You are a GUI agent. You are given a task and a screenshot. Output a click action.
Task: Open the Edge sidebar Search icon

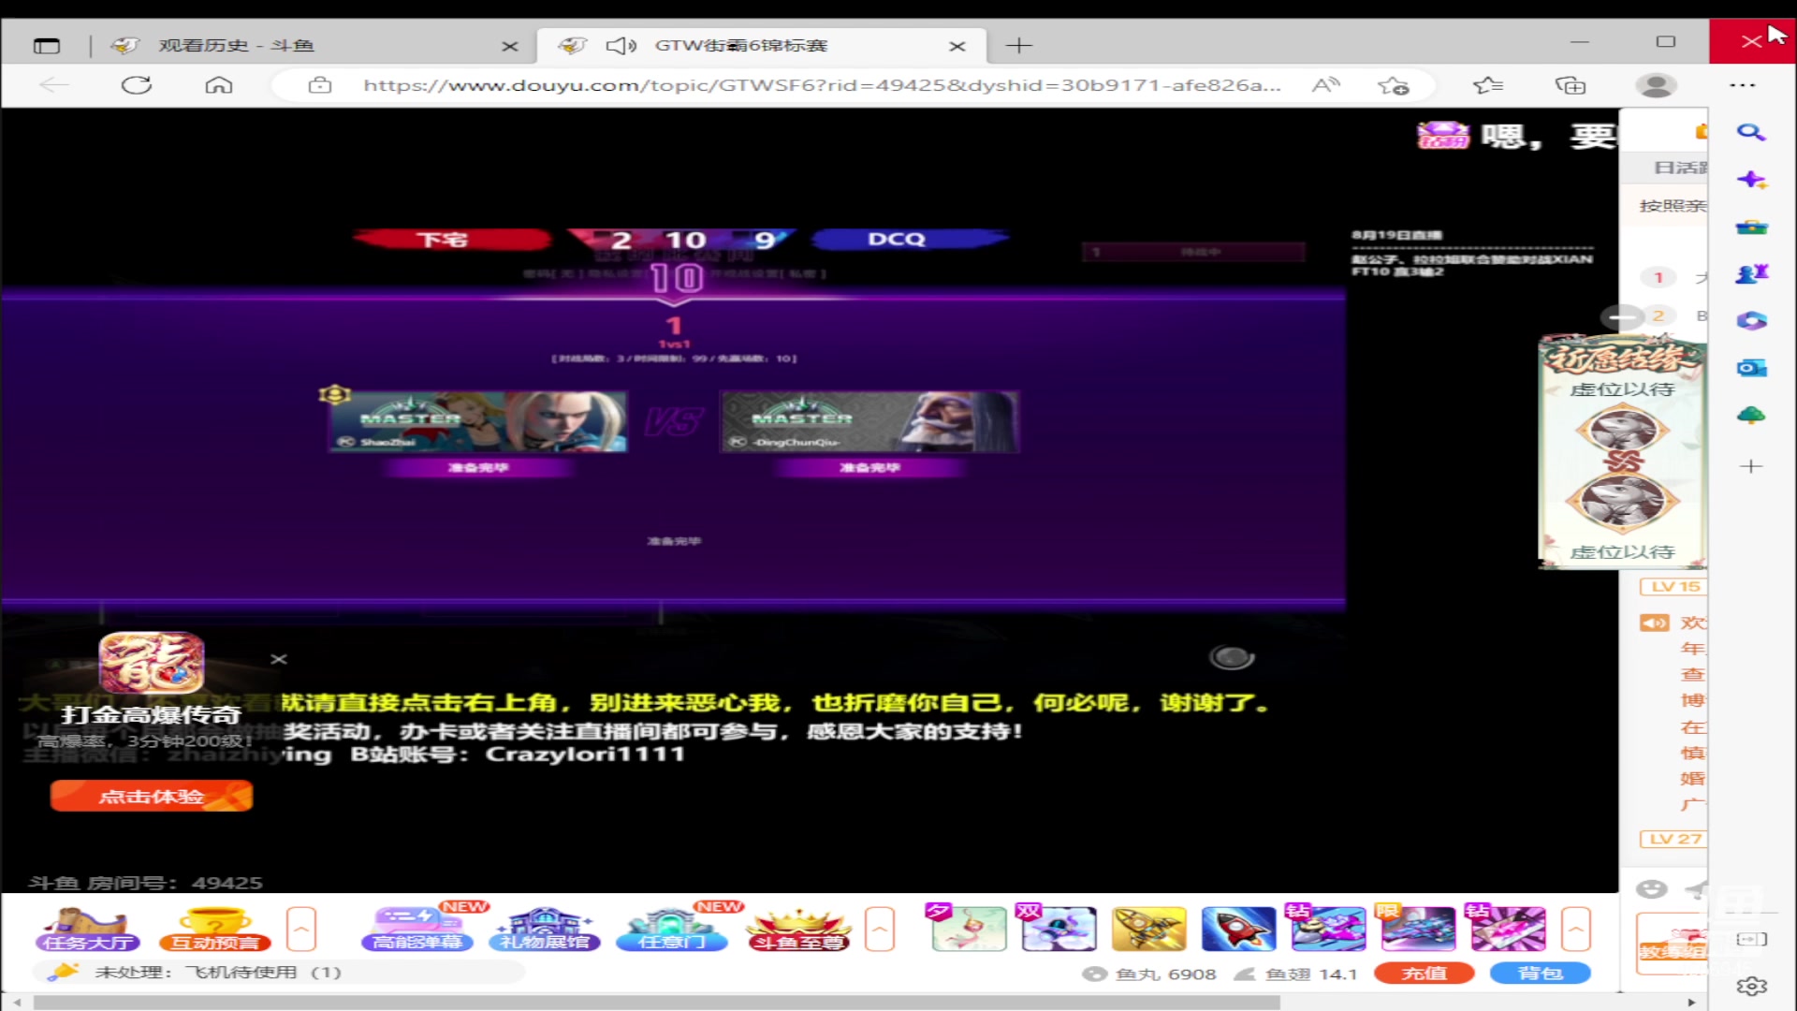coord(1751,132)
